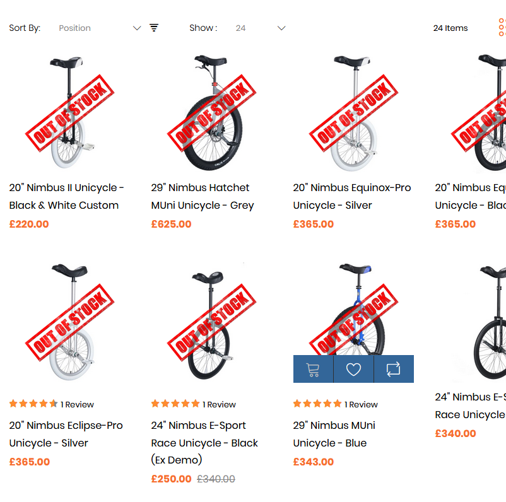Open 20" Nimbus II Black & White Custom
The image size is (506, 502).
(66, 196)
